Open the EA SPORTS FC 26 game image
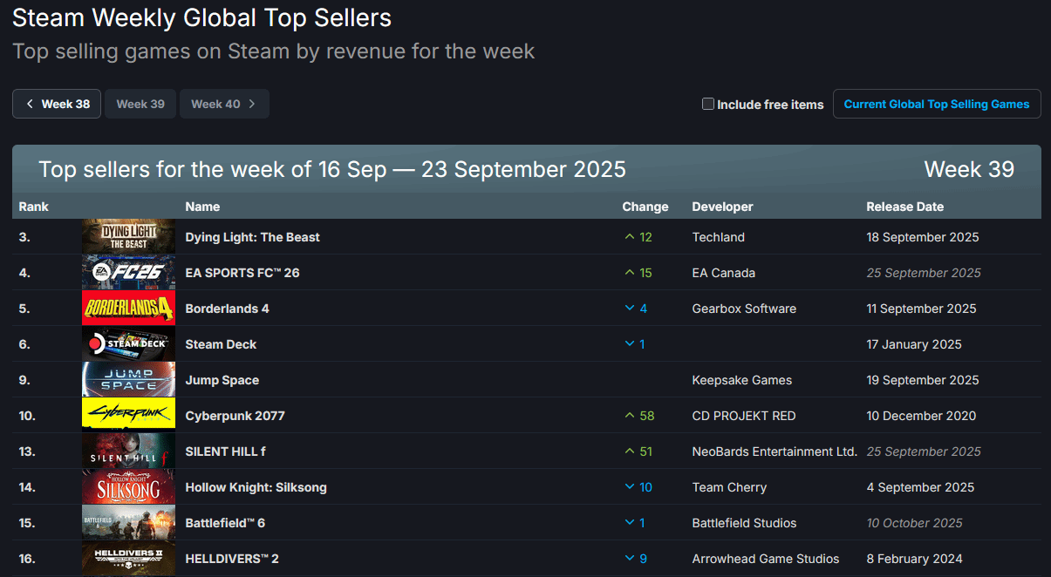1051x577 pixels. click(128, 273)
